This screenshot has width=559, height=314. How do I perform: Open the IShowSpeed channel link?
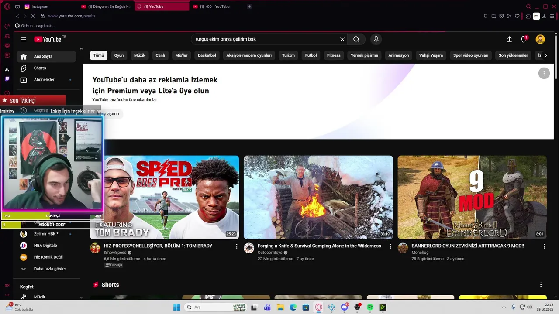(x=115, y=253)
